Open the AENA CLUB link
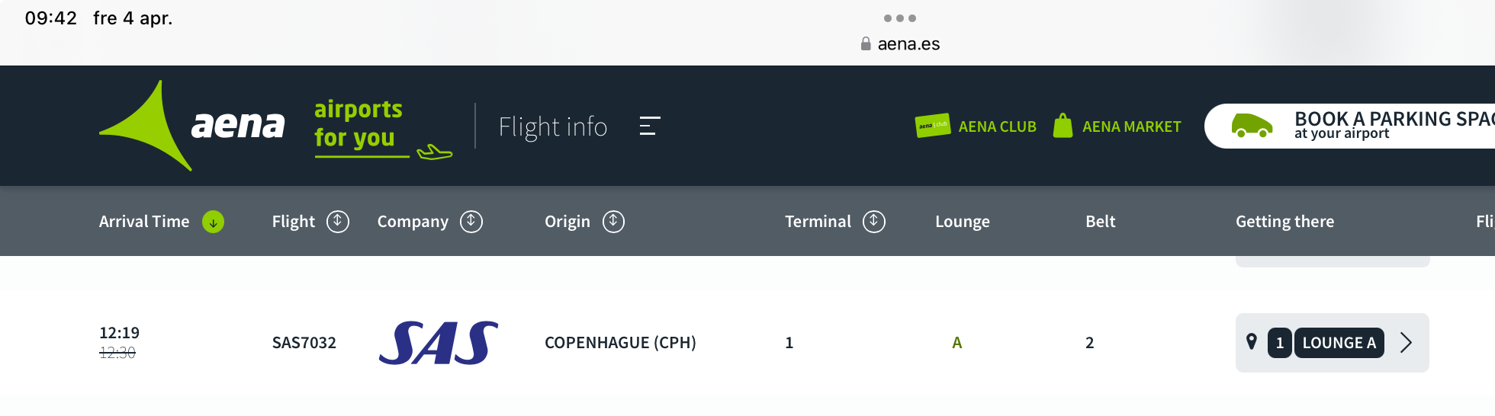This screenshot has width=1495, height=416. pos(997,127)
